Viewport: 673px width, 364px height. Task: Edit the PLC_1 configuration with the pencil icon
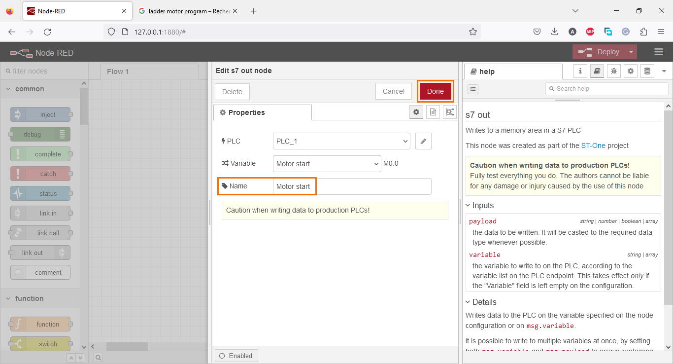coord(423,141)
